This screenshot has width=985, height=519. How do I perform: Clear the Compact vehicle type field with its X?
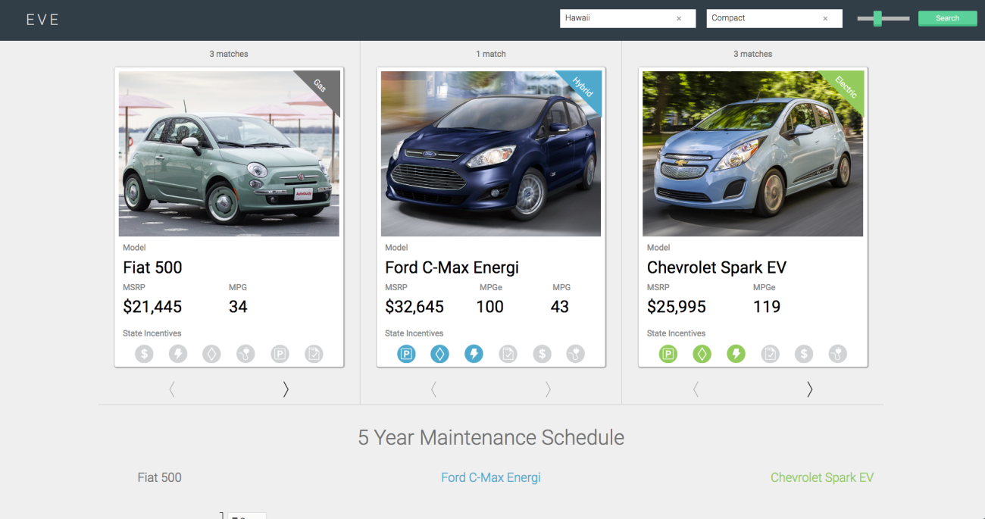[x=825, y=18]
